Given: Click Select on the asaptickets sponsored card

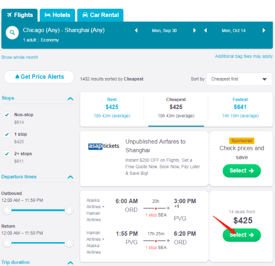Looking at the screenshot, I should pyautogui.click(x=242, y=171).
